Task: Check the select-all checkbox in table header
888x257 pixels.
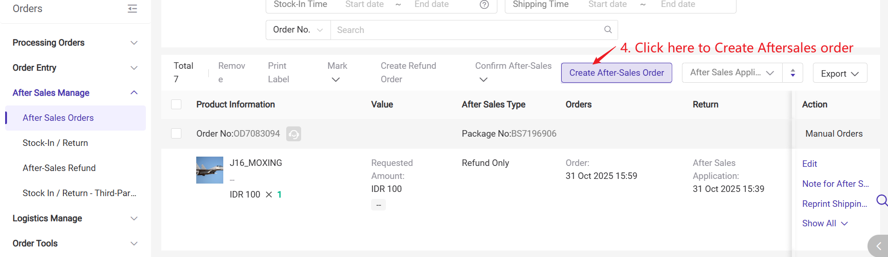Action: [x=176, y=105]
